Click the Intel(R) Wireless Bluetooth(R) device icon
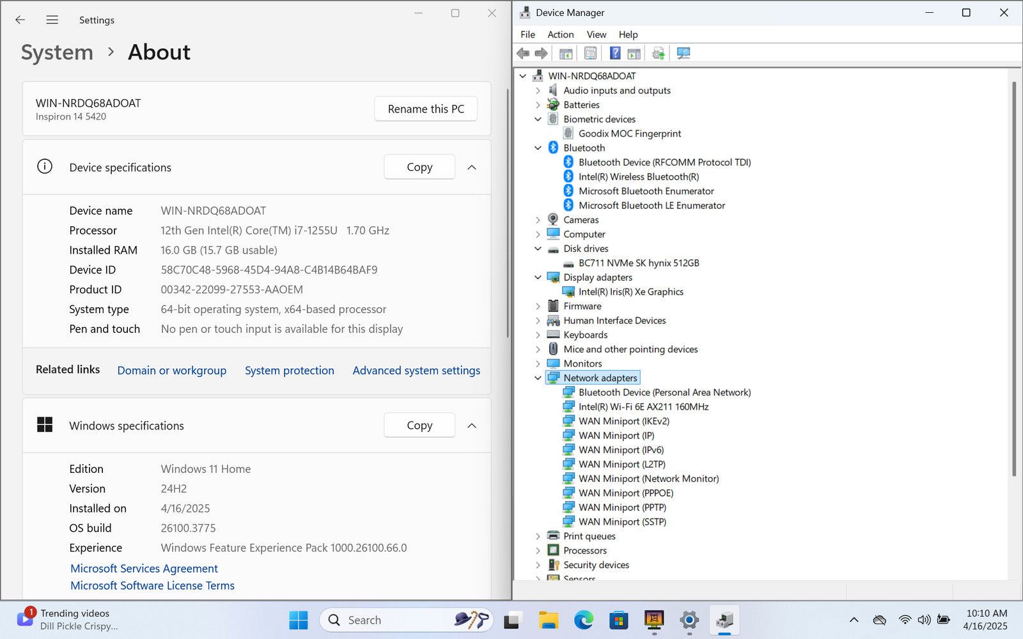The height and width of the screenshot is (639, 1023). point(568,176)
